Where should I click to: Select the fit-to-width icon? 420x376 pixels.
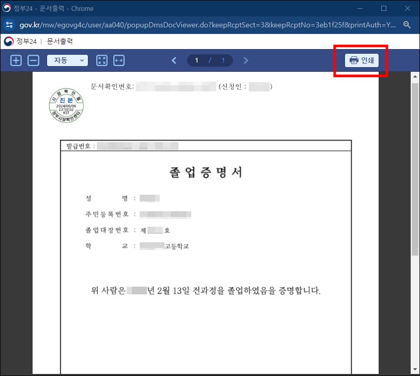tap(119, 60)
